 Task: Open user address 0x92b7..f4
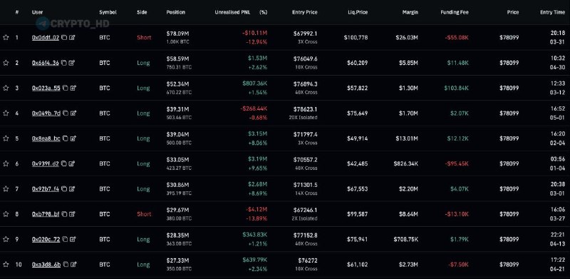click(46, 188)
